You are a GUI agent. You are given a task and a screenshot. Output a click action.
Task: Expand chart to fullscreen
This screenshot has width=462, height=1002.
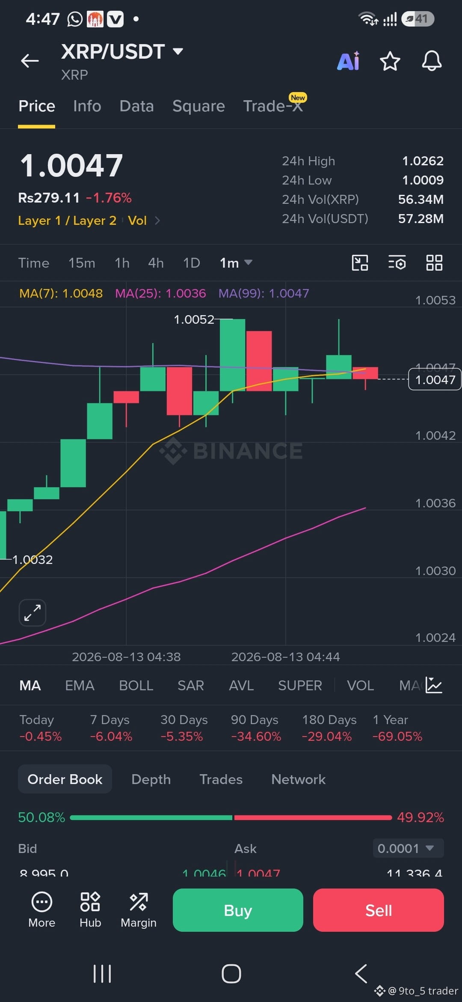(33, 612)
